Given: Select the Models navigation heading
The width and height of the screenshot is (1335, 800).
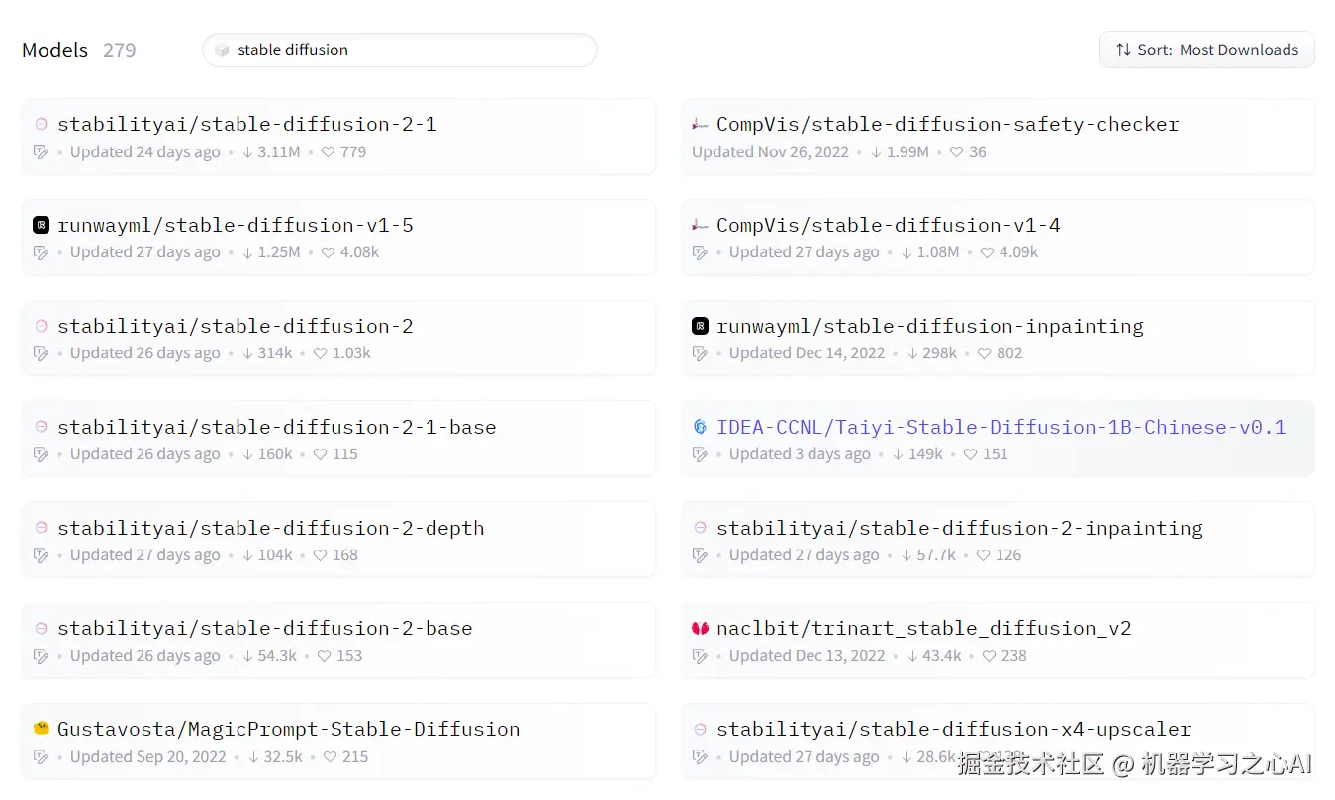Looking at the screenshot, I should click(54, 50).
